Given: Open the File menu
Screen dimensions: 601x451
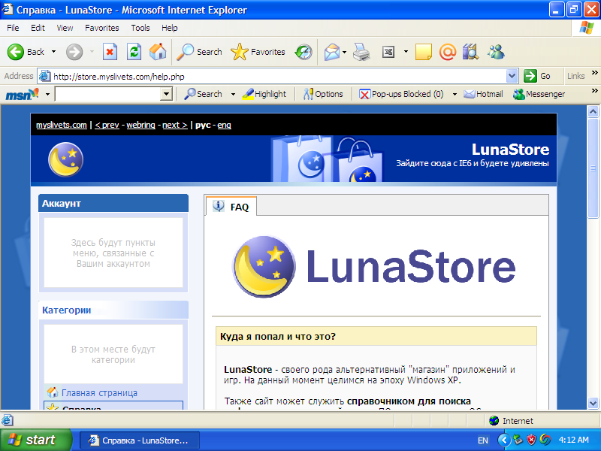Looking at the screenshot, I should click(13, 28).
